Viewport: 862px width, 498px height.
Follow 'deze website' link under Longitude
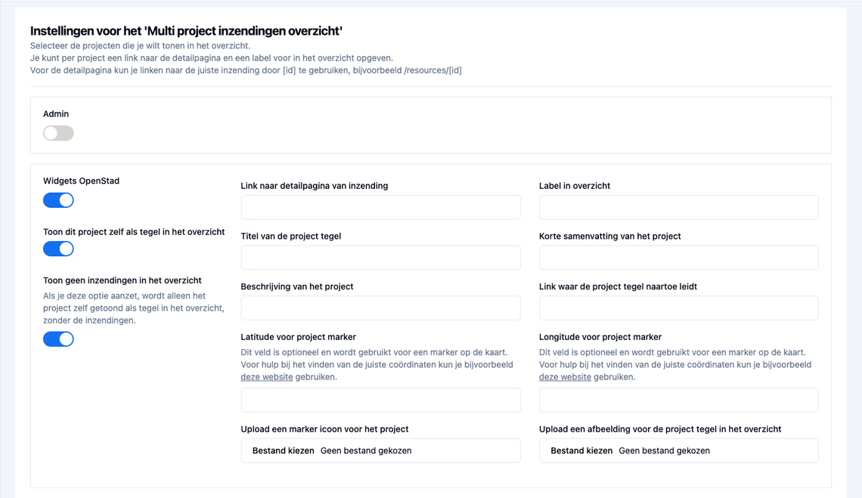tap(565, 377)
